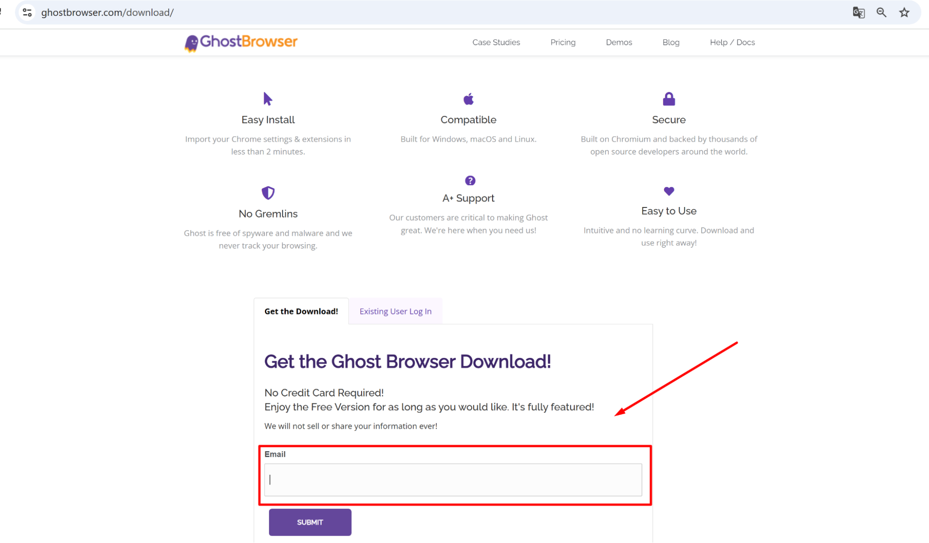Click the Easy to Use heading

669,211
